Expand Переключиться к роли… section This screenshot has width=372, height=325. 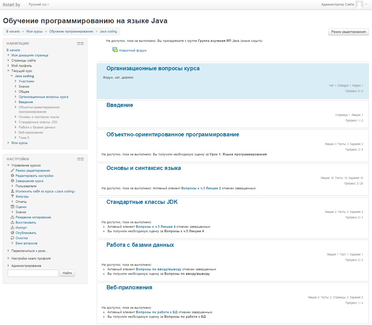[8, 251]
